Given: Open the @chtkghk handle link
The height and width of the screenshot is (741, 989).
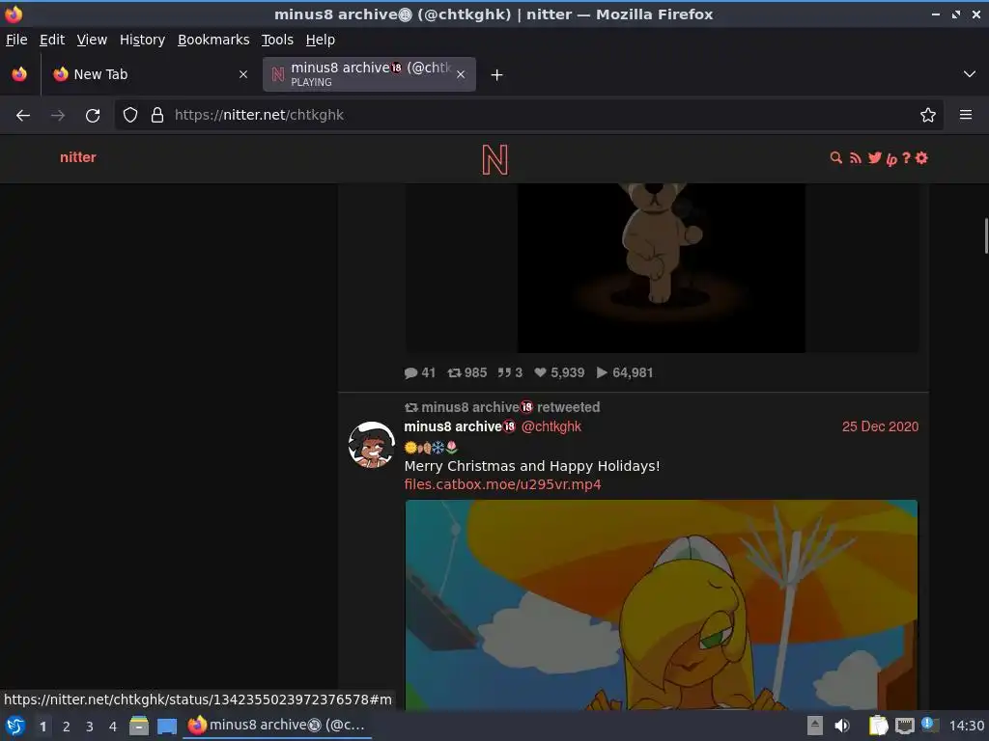Looking at the screenshot, I should coord(551,426).
